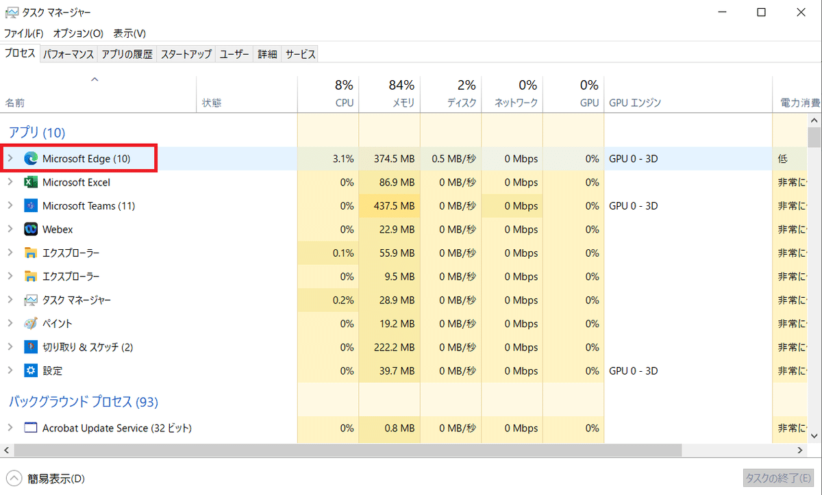This screenshot has width=822, height=495.
Task: Click the タスク マネージャー process row icon
Action: (30, 300)
